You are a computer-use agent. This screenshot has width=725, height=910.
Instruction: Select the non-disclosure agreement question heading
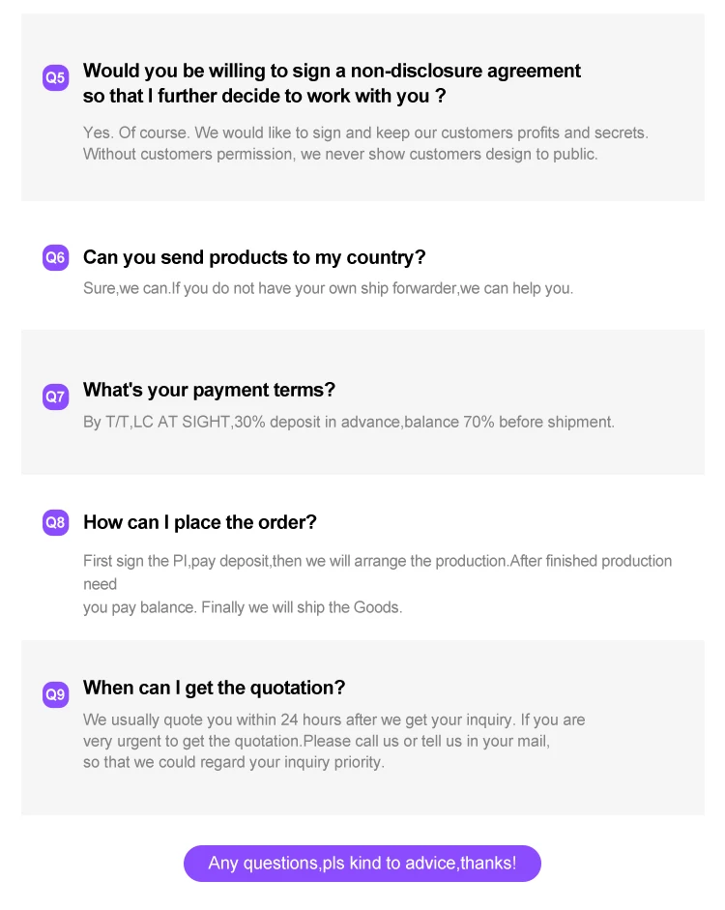332,83
